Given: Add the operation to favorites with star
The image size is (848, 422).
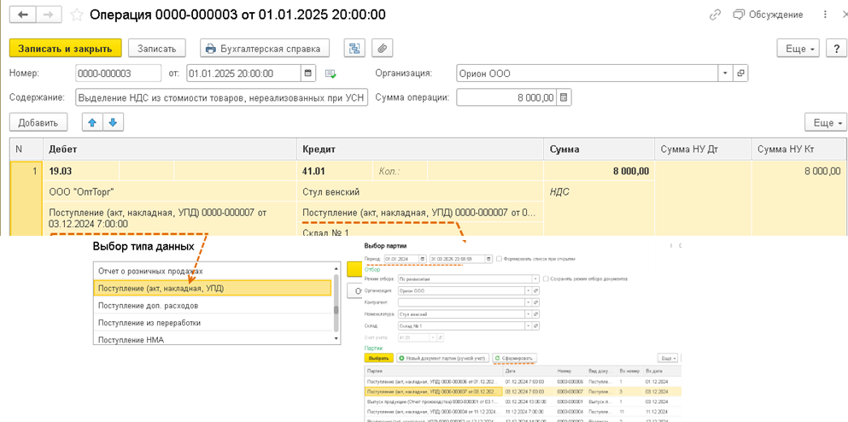Looking at the screenshot, I should [x=76, y=15].
